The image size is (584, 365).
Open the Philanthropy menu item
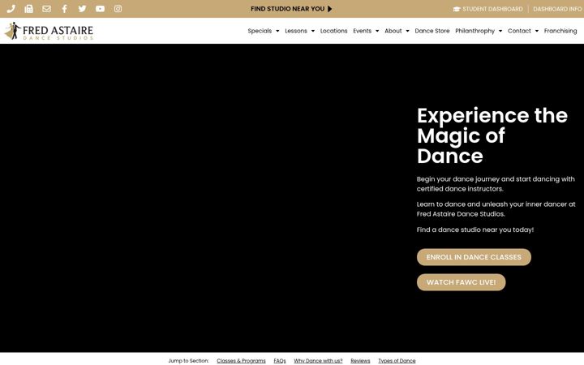[474, 31]
